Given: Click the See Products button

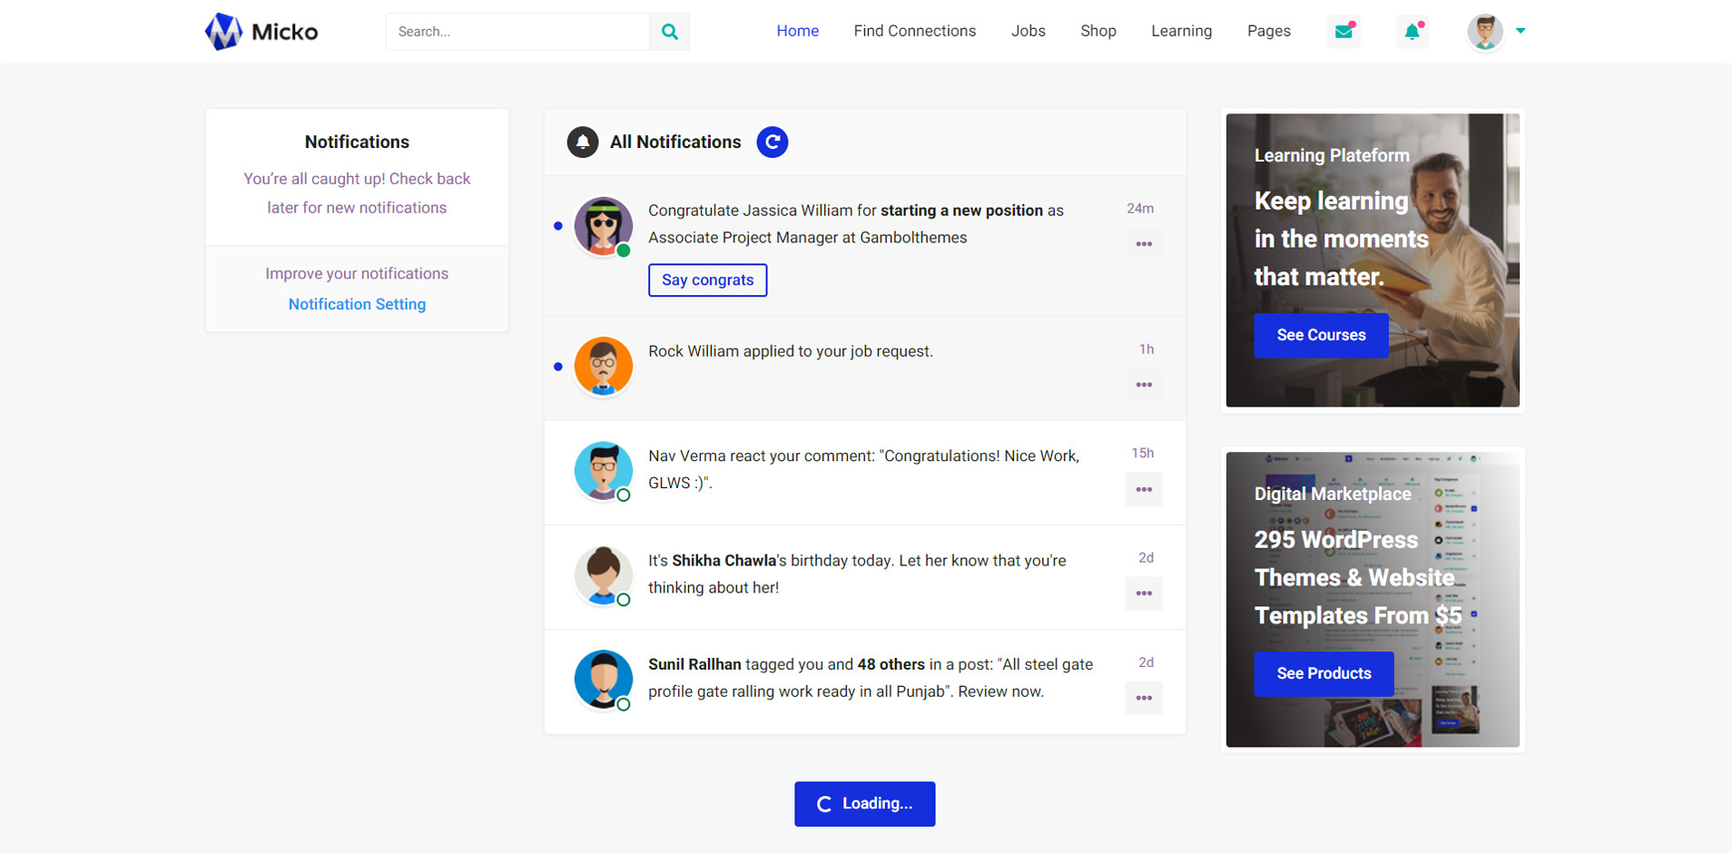Looking at the screenshot, I should pos(1324,673).
